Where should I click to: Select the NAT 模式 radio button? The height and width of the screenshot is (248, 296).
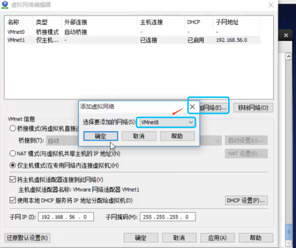(x=13, y=154)
